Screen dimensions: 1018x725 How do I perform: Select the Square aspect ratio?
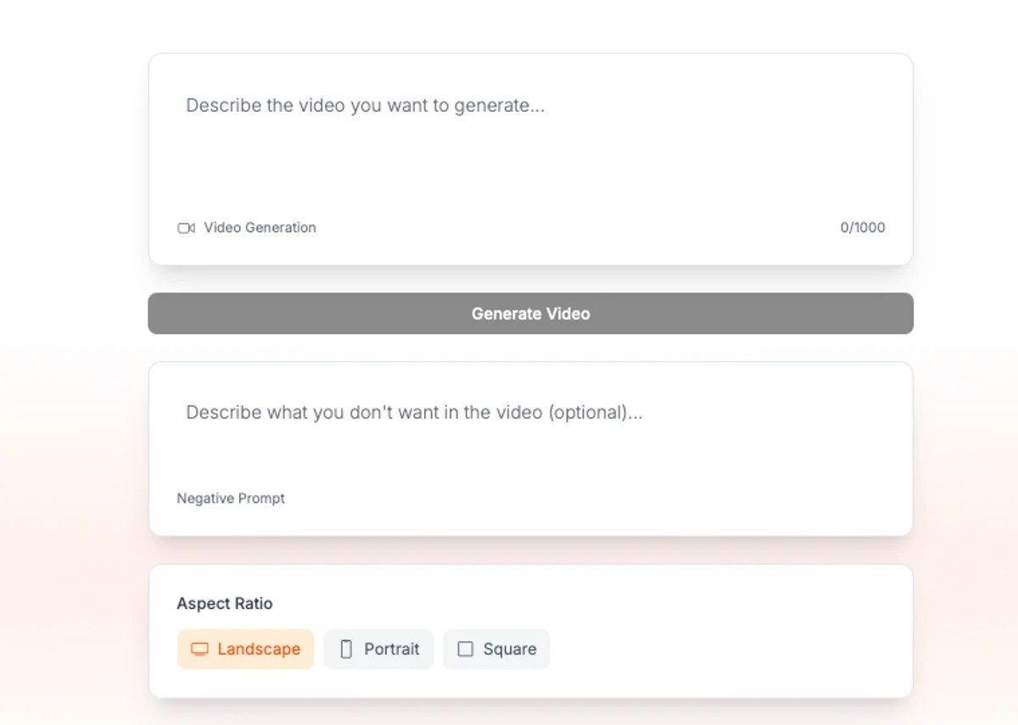tap(496, 649)
